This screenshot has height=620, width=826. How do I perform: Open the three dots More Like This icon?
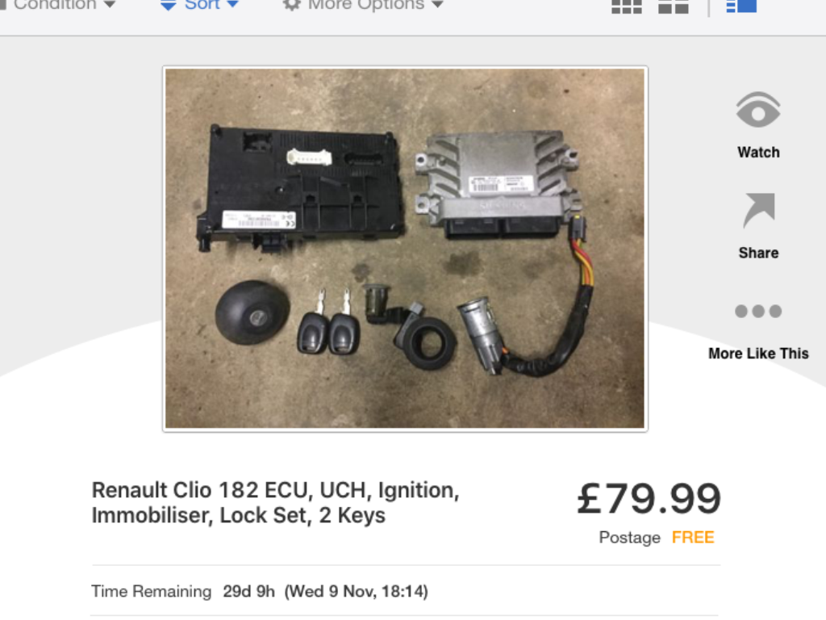(758, 311)
